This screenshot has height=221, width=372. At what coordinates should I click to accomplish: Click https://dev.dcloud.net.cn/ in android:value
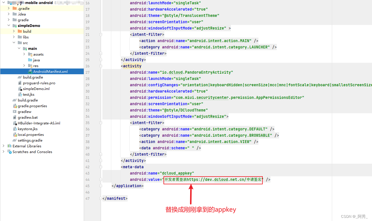point(217,179)
